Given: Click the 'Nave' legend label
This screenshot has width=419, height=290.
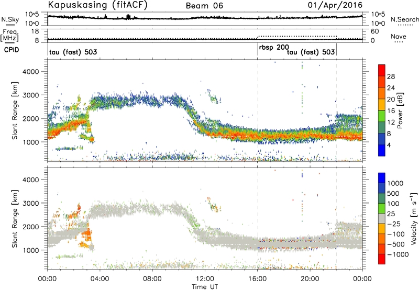Looking at the screenshot, I should (x=399, y=37).
